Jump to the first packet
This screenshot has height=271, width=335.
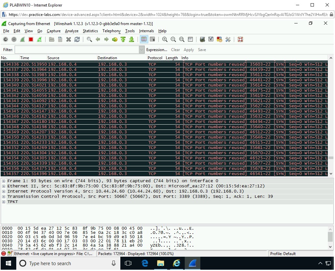click(123, 39)
